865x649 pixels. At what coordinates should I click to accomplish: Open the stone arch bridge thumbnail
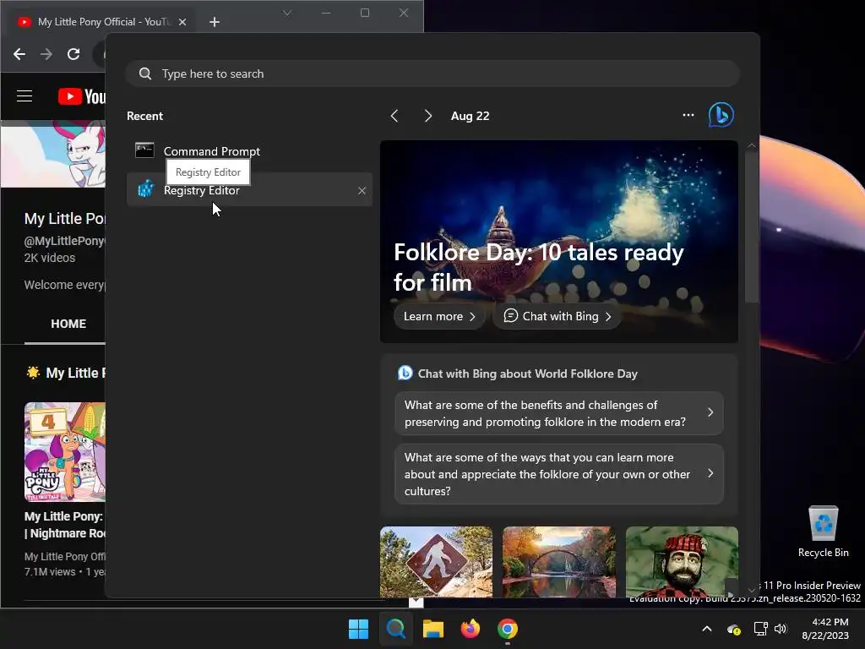pos(559,562)
